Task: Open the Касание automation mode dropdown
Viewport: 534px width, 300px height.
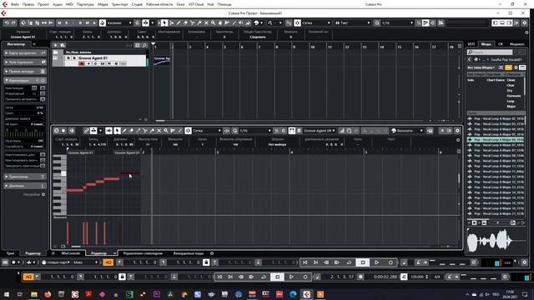Action: pos(119,22)
